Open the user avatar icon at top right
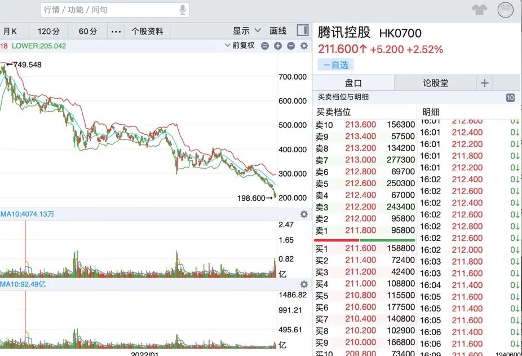Screen dimensions: 522x356 505,10
